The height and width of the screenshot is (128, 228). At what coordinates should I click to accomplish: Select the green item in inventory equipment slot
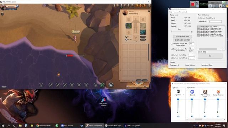pyautogui.click(x=129, y=26)
